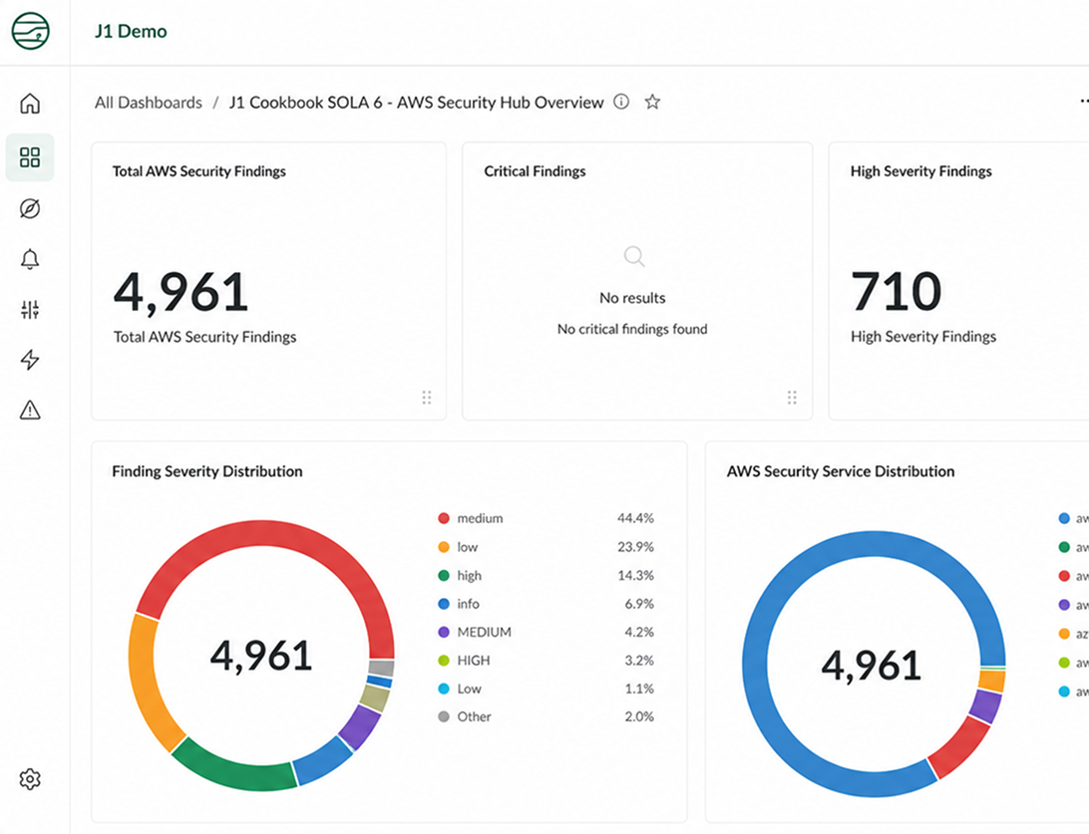Click first blue service legend swatch
The height and width of the screenshot is (834, 1089).
point(1064,518)
